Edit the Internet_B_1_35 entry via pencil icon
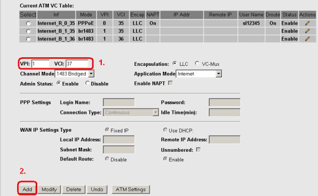Image resolution: width=318 pixels, height=196 pixels. coord(307,31)
